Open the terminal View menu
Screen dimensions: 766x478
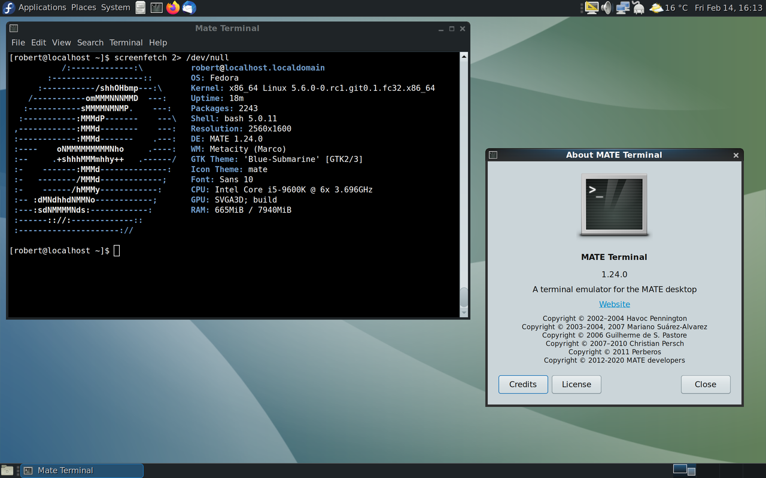coord(62,42)
